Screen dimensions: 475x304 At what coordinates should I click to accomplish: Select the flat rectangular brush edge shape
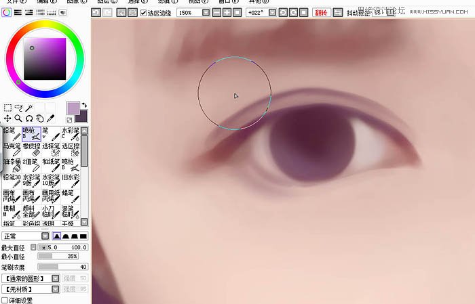pos(83,236)
